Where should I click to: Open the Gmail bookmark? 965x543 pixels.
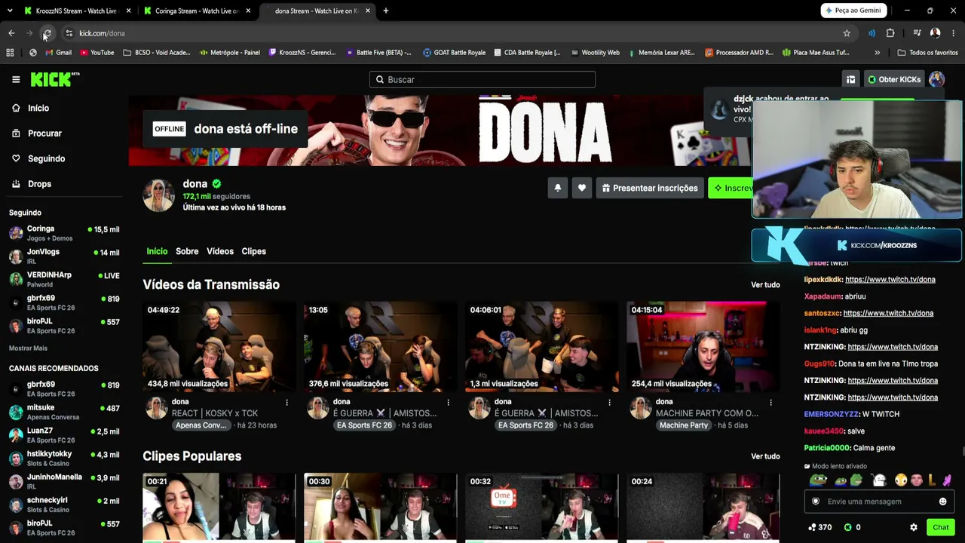[x=59, y=53]
